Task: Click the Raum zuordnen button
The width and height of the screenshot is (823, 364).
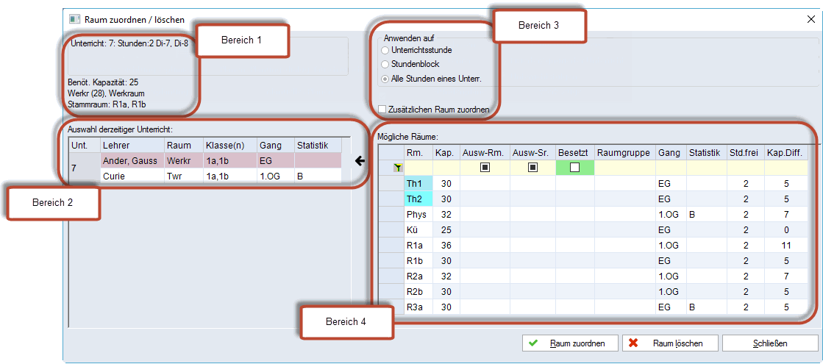Action: coord(571,343)
